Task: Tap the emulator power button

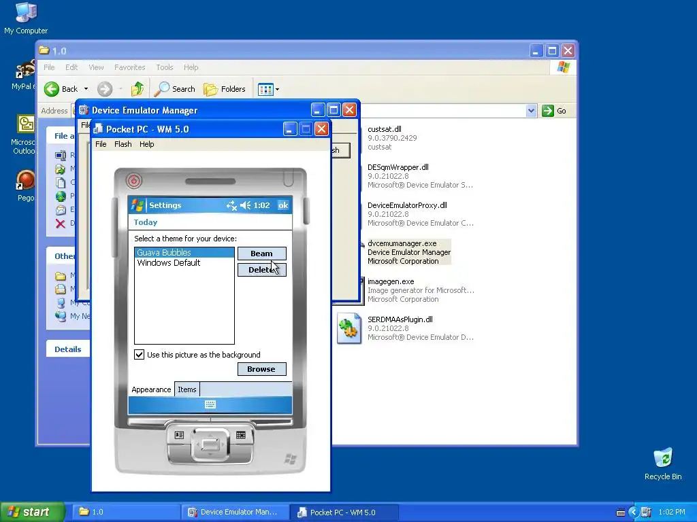Action: tap(134, 181)
